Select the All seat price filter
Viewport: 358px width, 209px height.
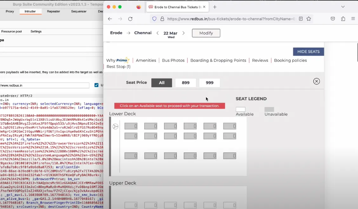162,83
